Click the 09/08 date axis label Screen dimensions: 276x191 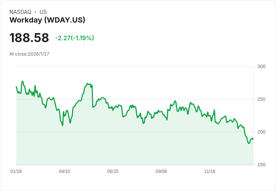(x=161, y=171)
